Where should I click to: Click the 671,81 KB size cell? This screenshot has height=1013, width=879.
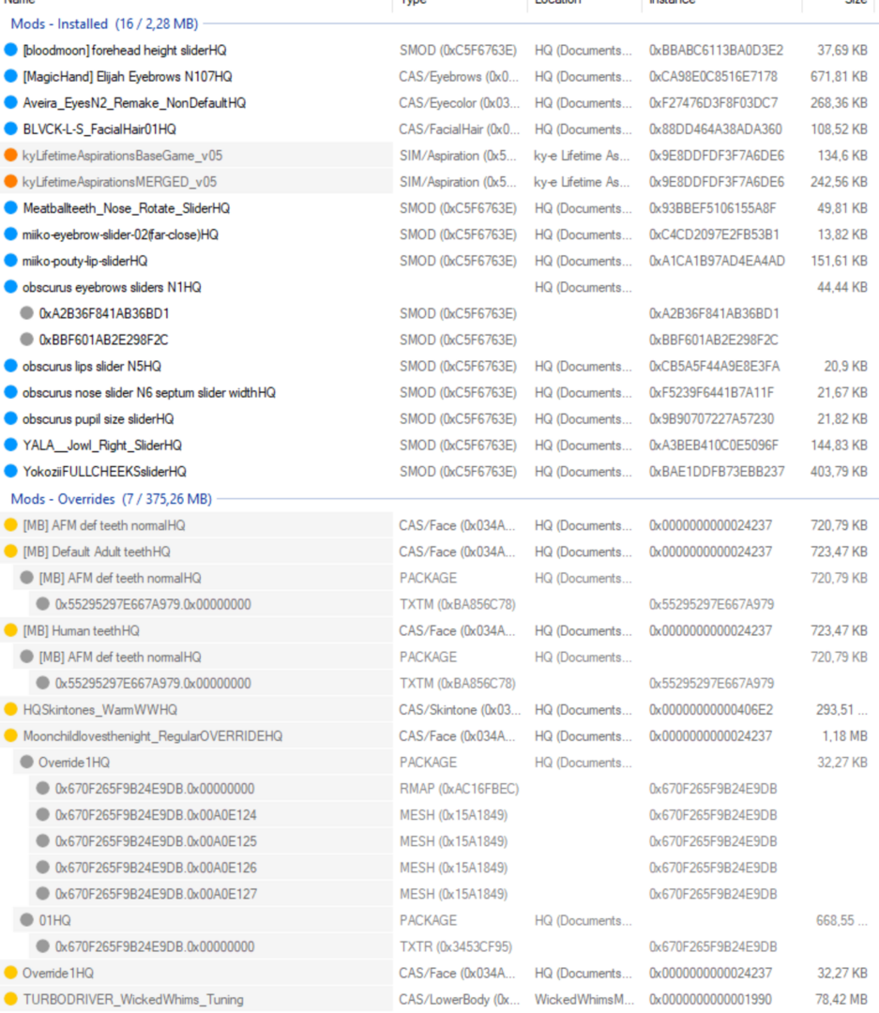pos(839,77)
